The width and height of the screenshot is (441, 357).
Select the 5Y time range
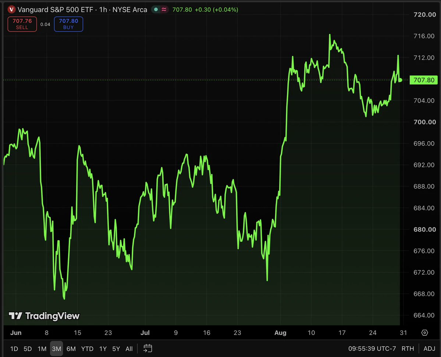[116, 349]
